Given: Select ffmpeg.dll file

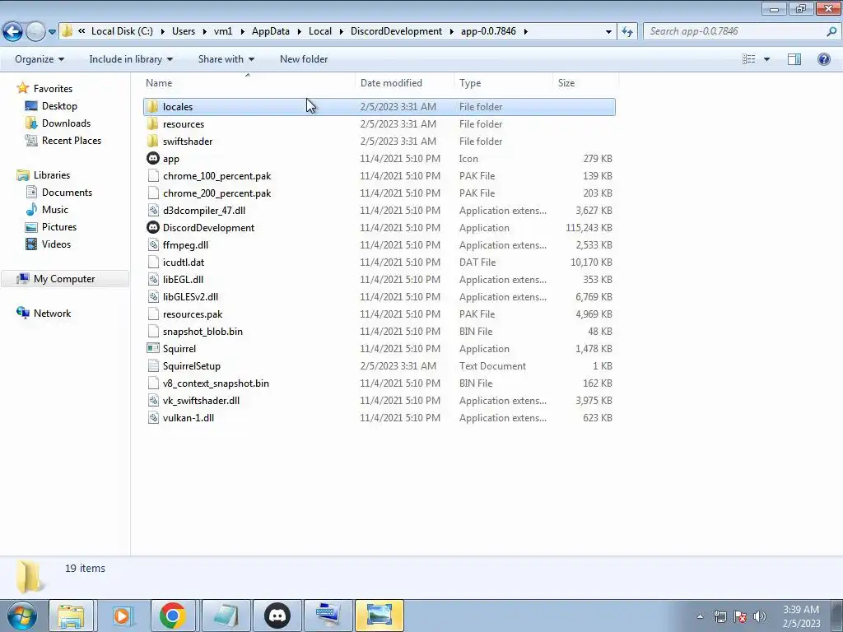Looking at the screenshot, I should click(x=185, y=245).
